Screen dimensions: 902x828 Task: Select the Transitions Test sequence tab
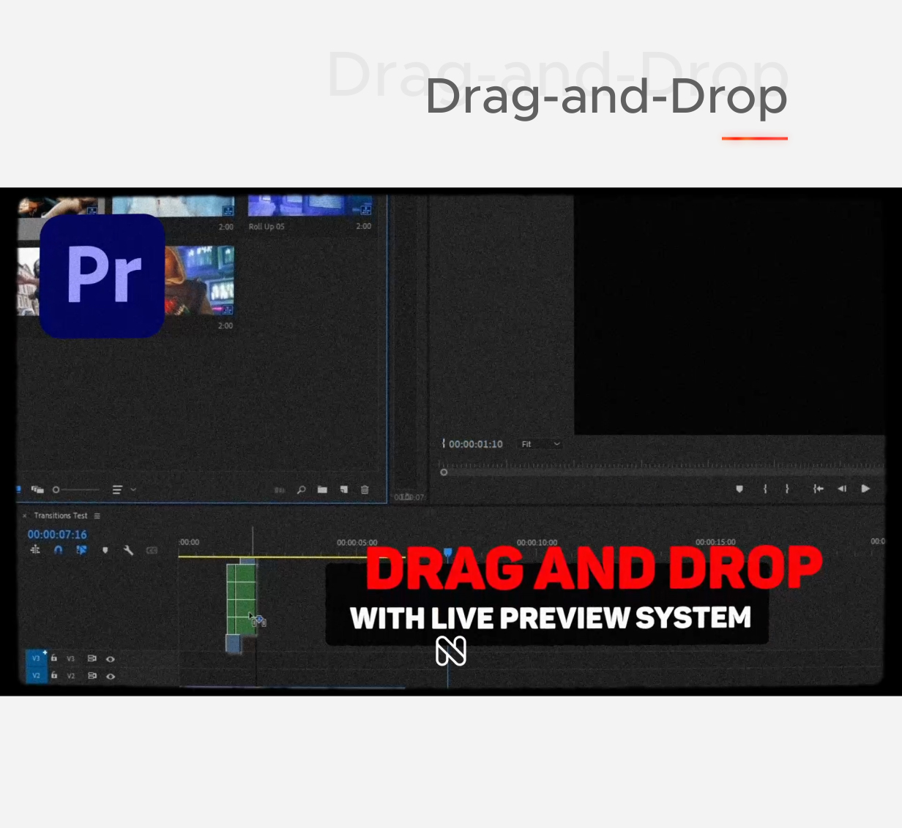pyautogui.click(x=60, y=516)
